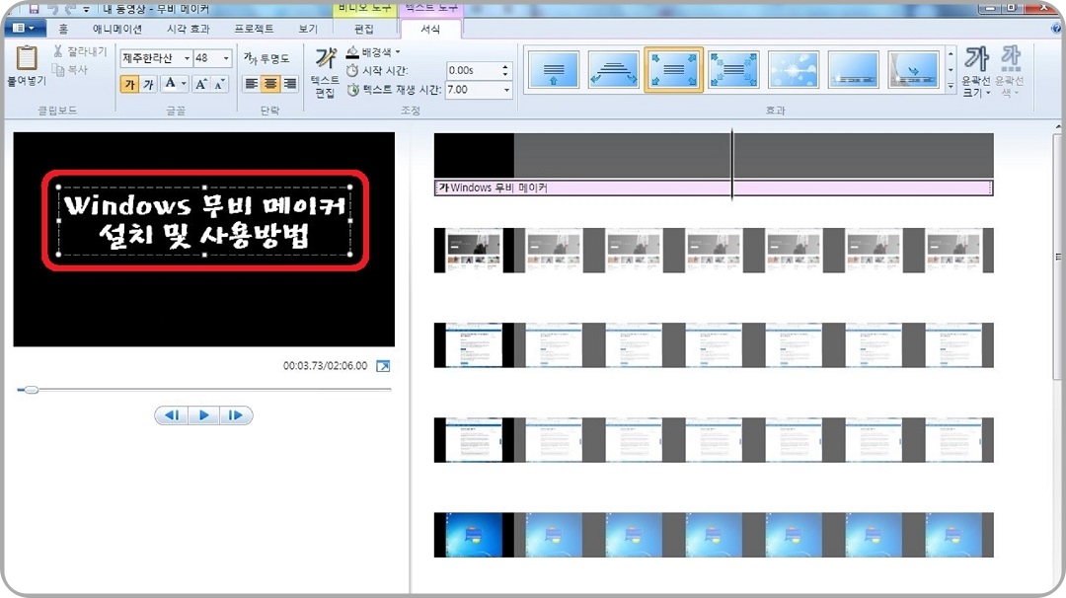Screen dimensions: 1066x598
Task: Select the swoosh effect with small arrow
Action: tap(914, 69)
